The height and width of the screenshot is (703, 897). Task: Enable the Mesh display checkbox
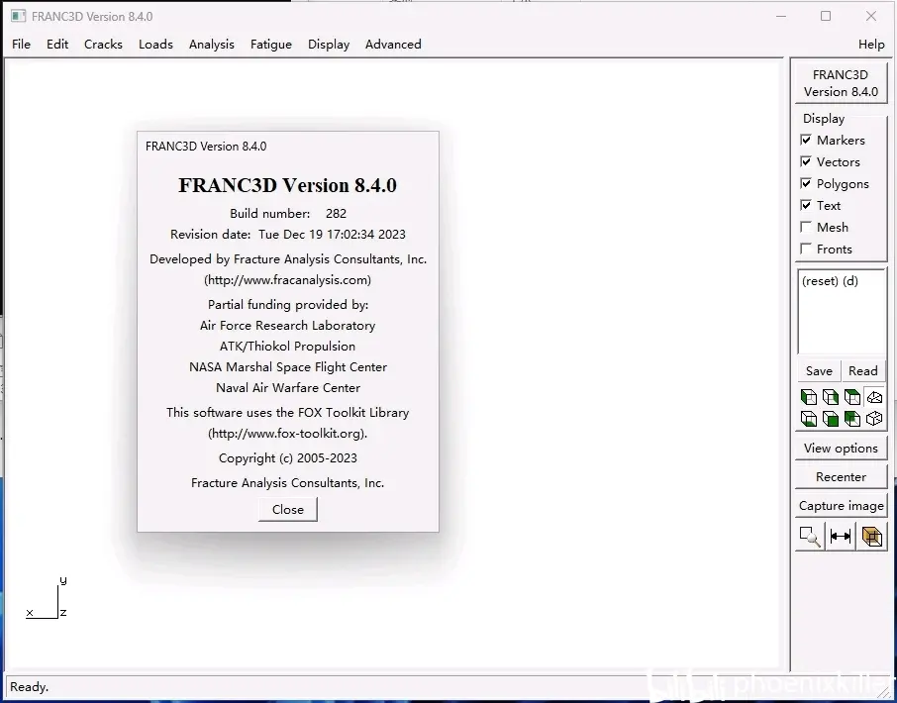pyautogui.click(x=806, y=227)
